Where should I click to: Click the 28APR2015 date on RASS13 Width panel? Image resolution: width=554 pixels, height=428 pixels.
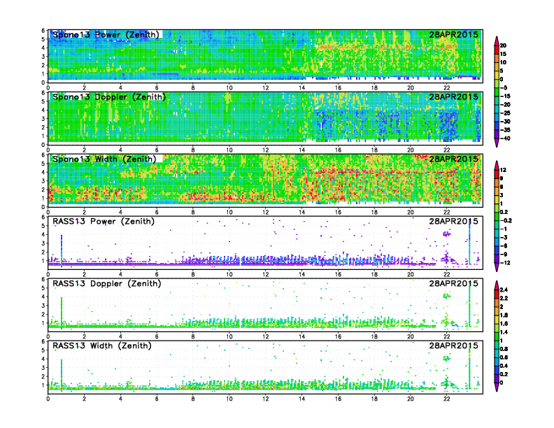[453, 346]
